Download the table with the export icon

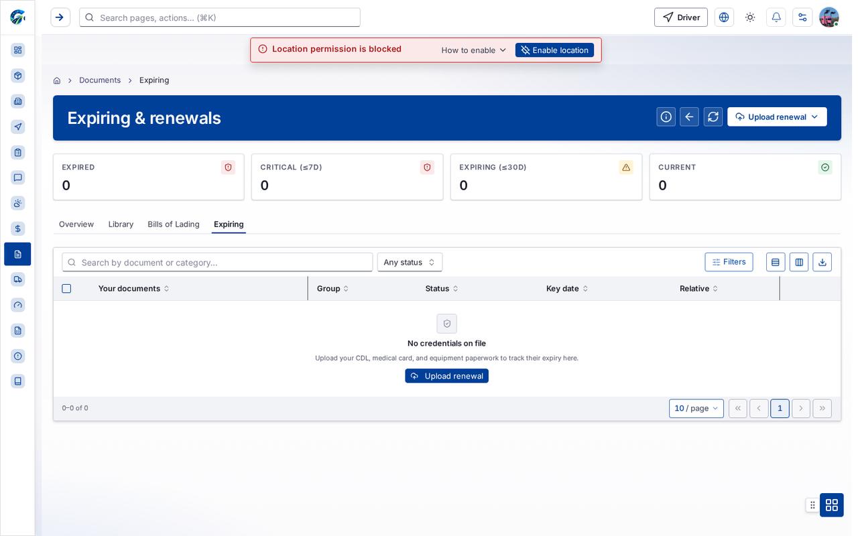[x=822, y=262]
